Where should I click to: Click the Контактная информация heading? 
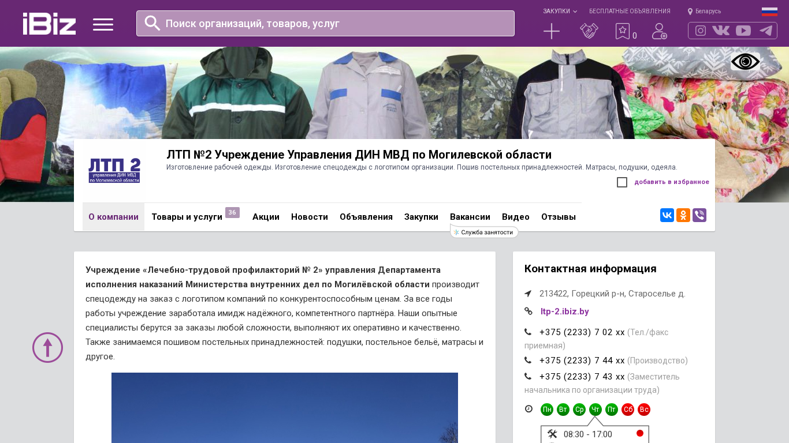point(590,269)
